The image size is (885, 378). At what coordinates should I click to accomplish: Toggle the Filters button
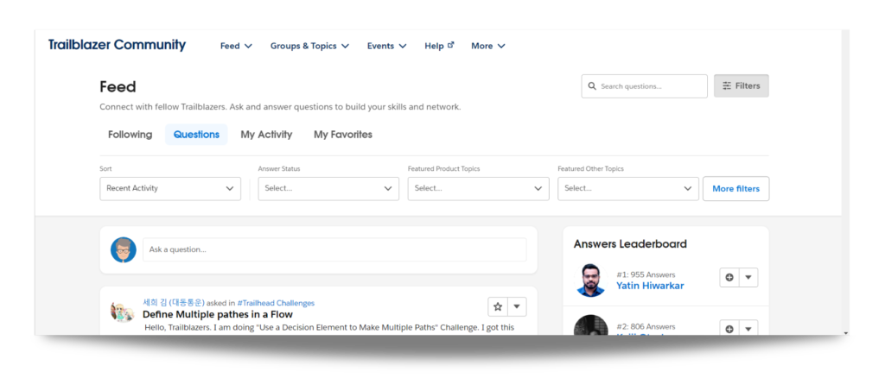741,85
